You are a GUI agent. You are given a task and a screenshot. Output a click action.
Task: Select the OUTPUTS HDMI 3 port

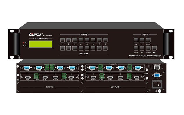121,77
